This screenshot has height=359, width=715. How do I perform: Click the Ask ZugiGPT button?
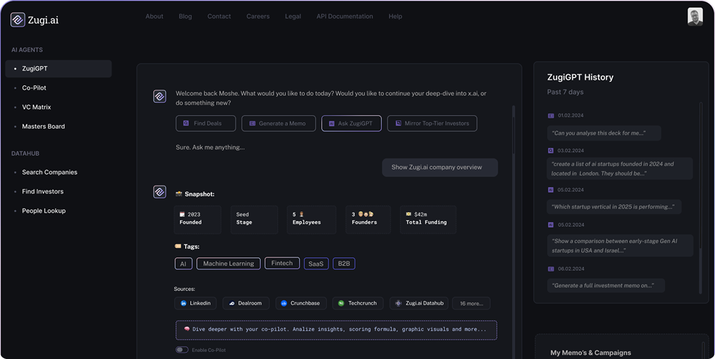click(x=352, y=123)
